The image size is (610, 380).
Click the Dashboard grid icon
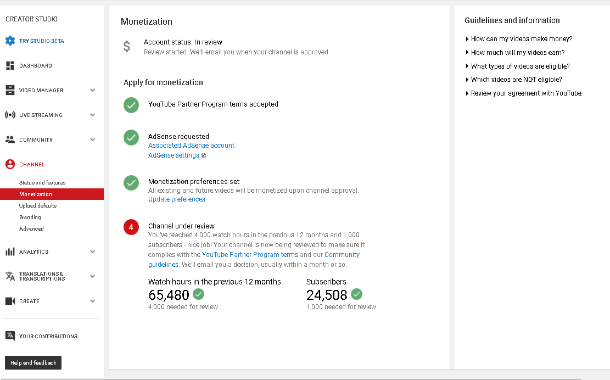[x=10, y=65]
